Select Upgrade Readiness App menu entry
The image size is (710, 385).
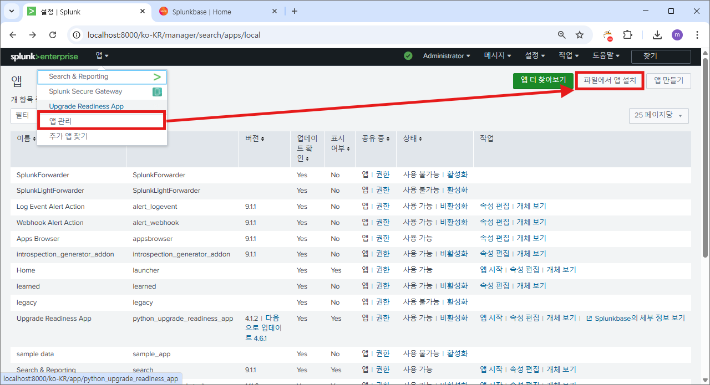[x=102, y=106]
